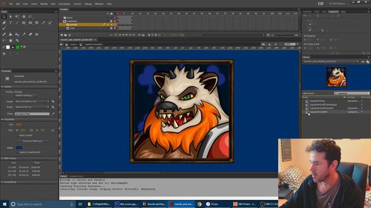Click the white stroke color swatch

[8, 47]
